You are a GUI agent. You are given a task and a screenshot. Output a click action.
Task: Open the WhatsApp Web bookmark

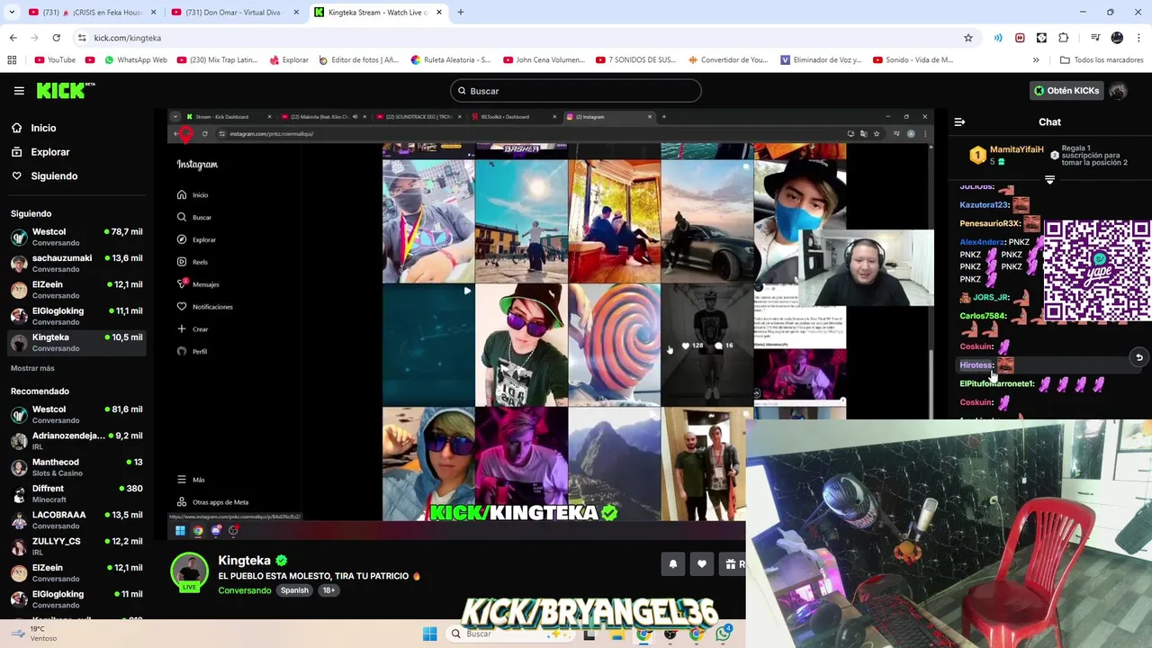tap(136, 60)
